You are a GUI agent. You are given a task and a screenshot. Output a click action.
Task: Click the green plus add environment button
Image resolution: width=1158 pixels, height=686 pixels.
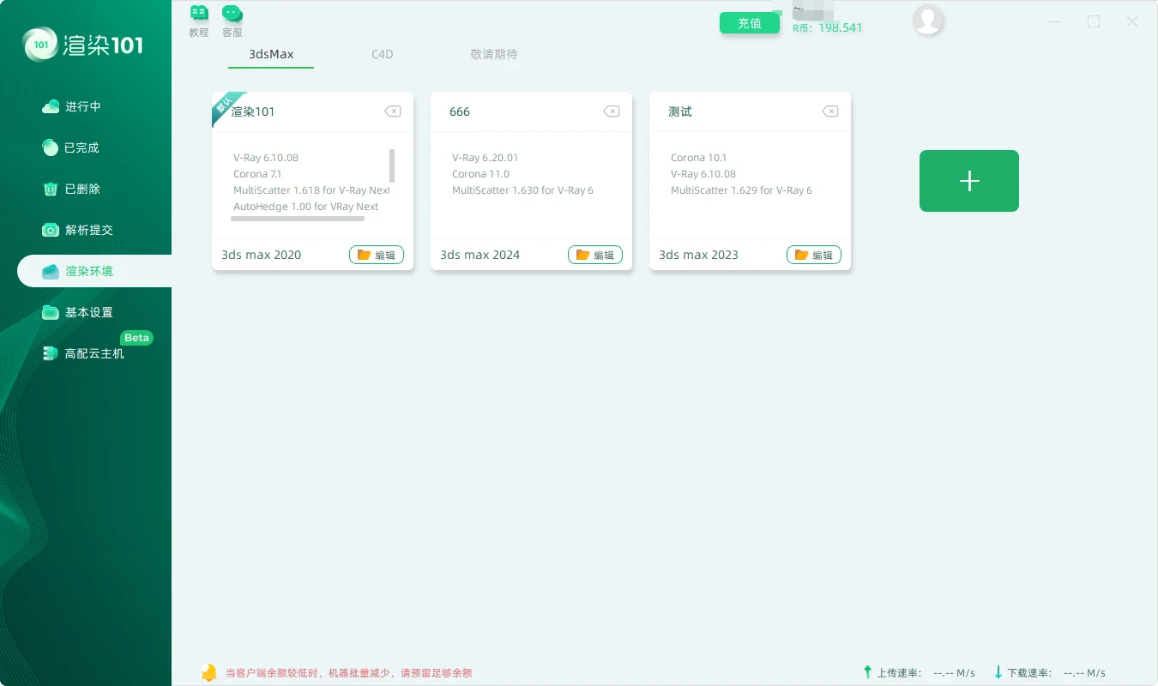pos(969,181)
